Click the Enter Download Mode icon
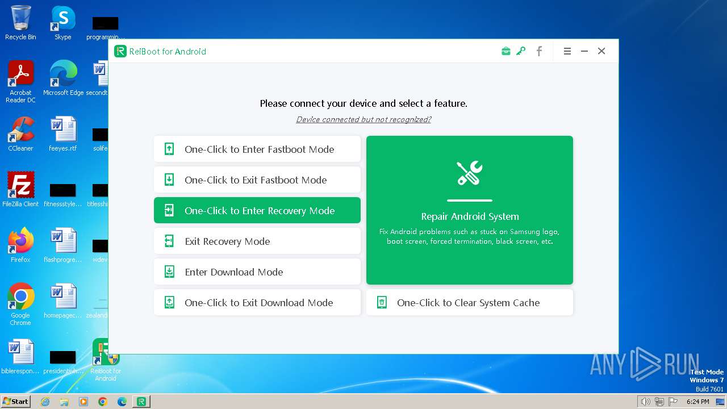This screenshot has width=727, height=409. point(169,272)
